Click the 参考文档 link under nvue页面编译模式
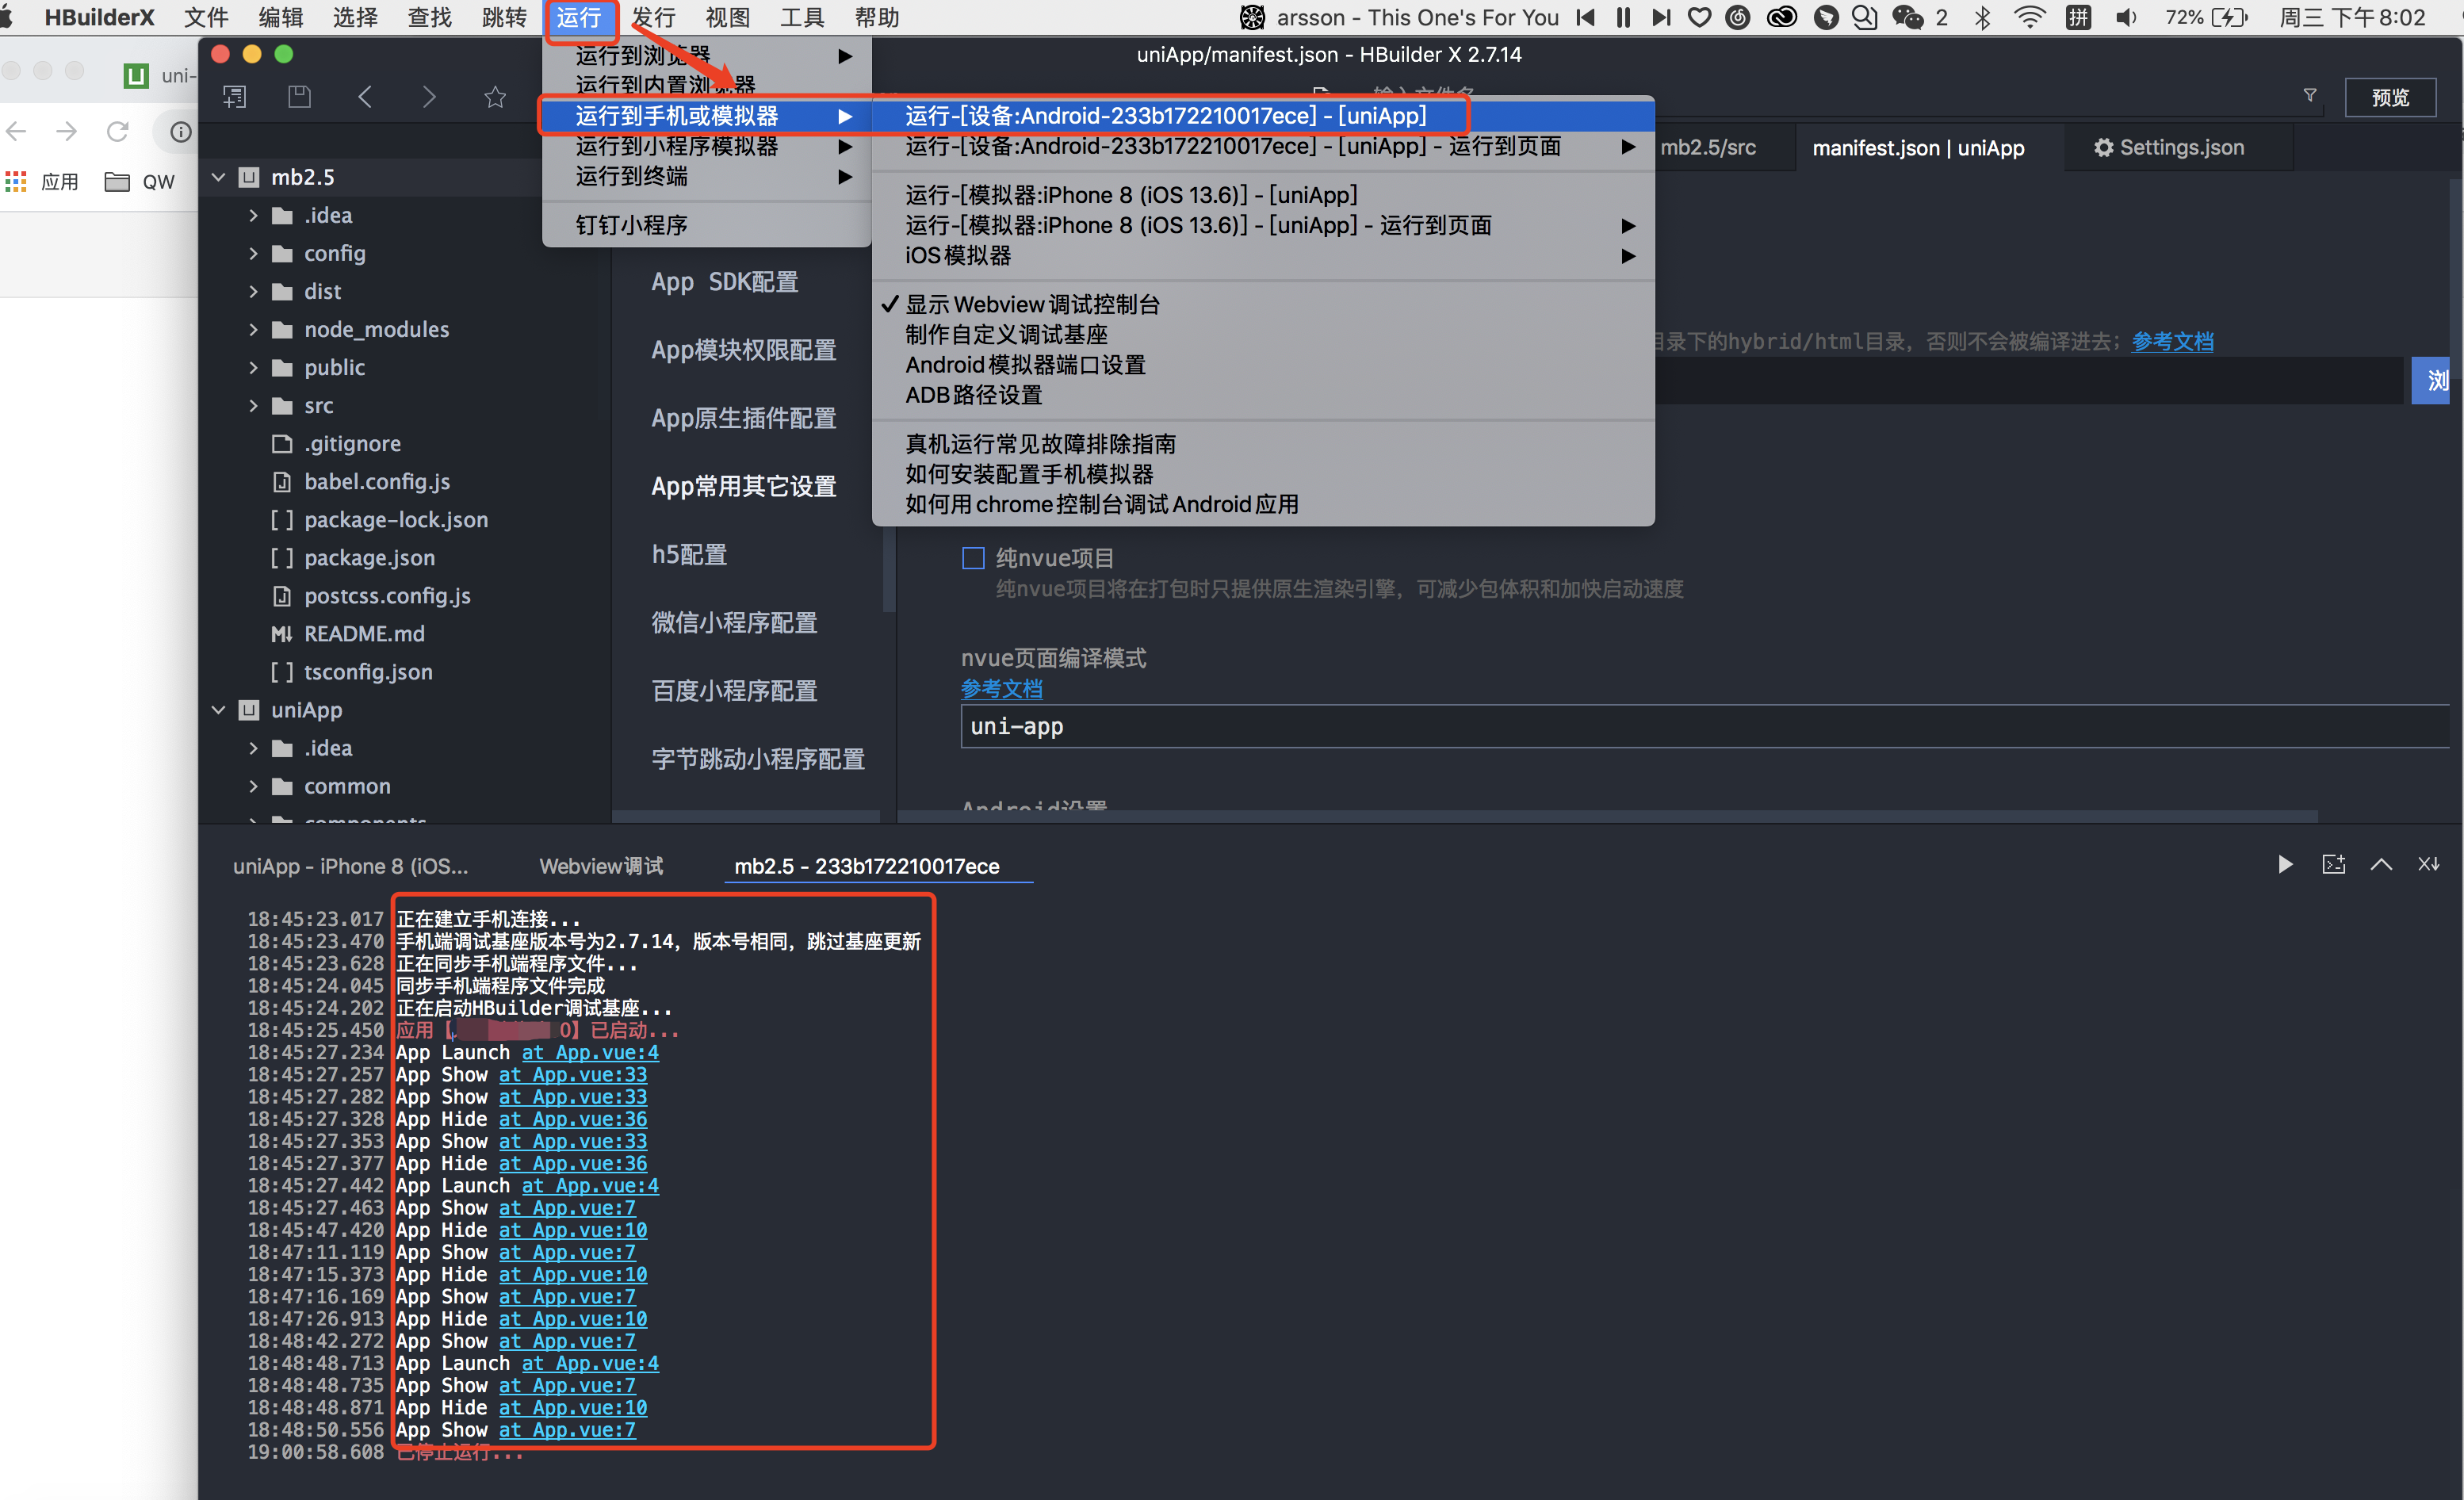 [x=1001, y=688]
